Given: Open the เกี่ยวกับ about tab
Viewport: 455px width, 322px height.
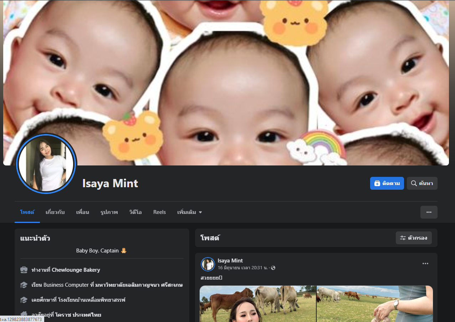Looking at the screenshot, I should point(55,212).
